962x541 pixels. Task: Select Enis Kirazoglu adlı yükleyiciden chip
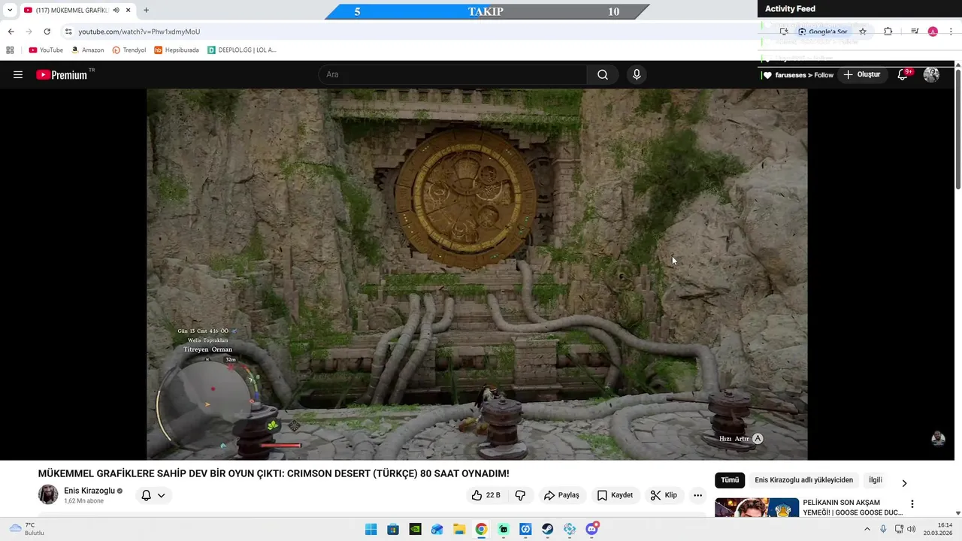click(x=803, y=480)
